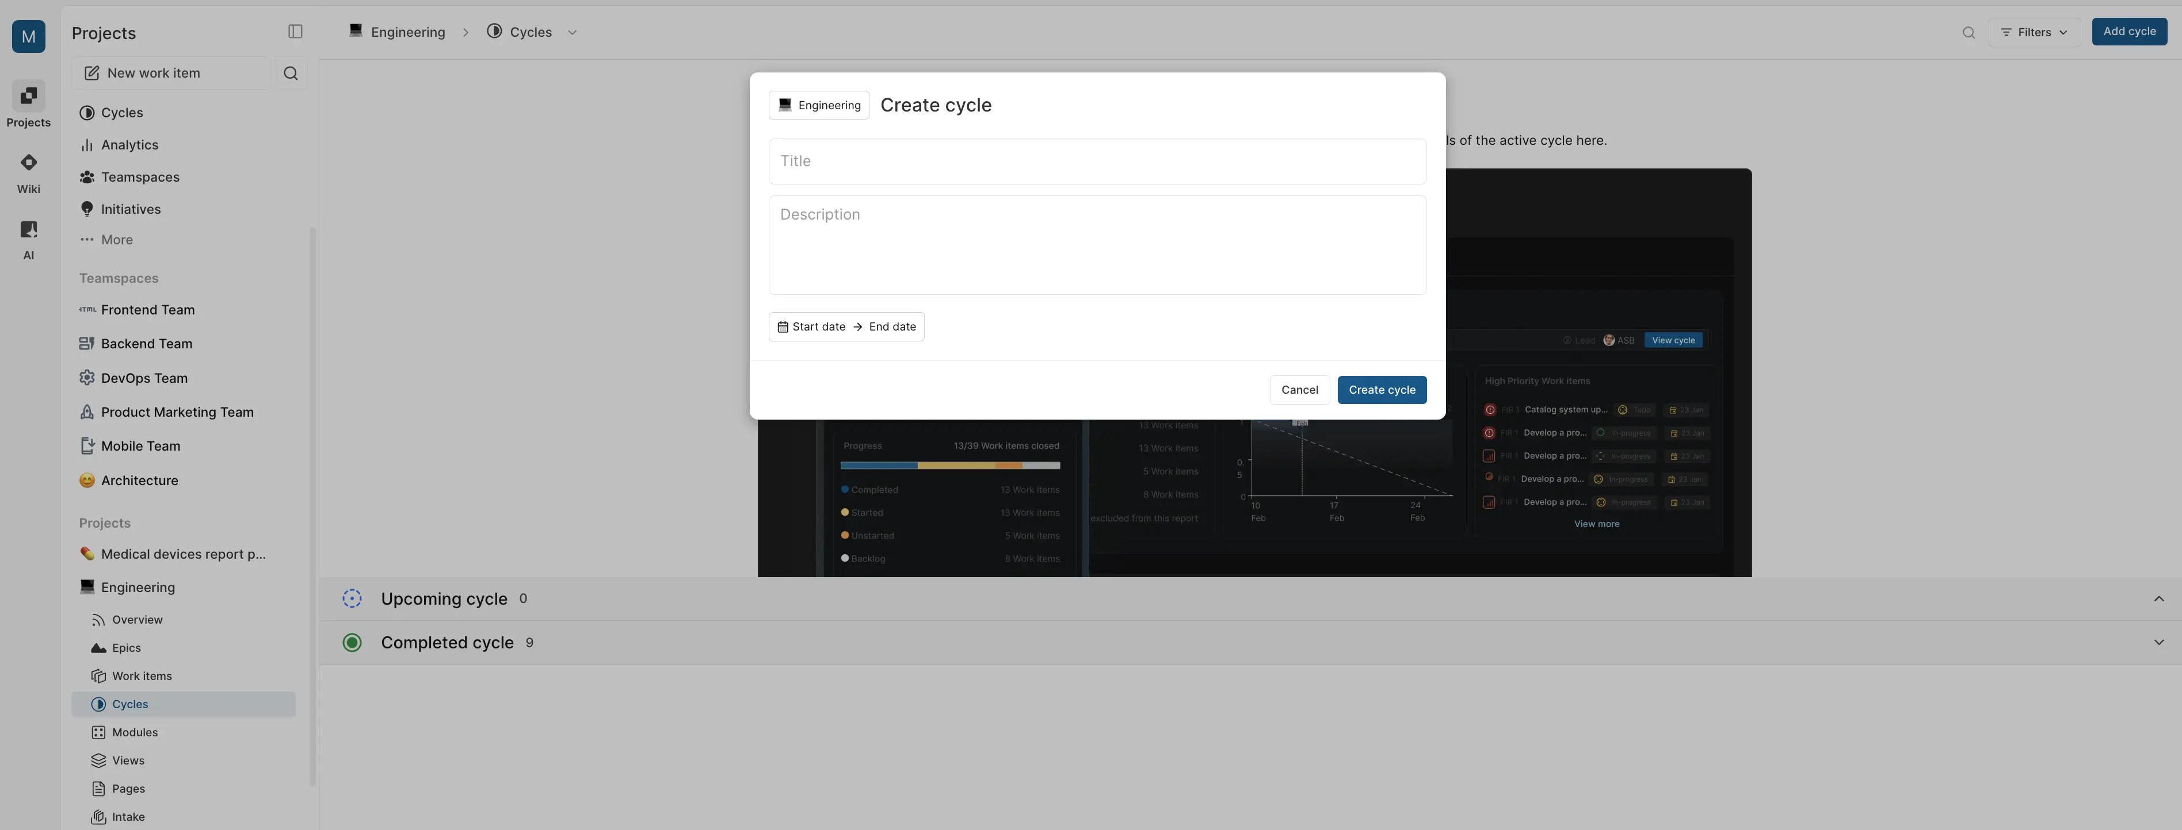Expand the More sidebar menu
Screen dimensions: 2182x830
(116, 240)
